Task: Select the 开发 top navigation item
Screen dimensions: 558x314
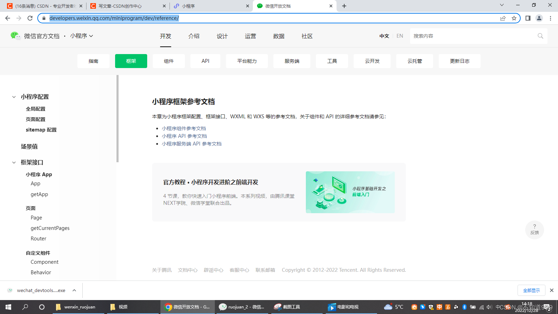Action: [x=166, y=36]
